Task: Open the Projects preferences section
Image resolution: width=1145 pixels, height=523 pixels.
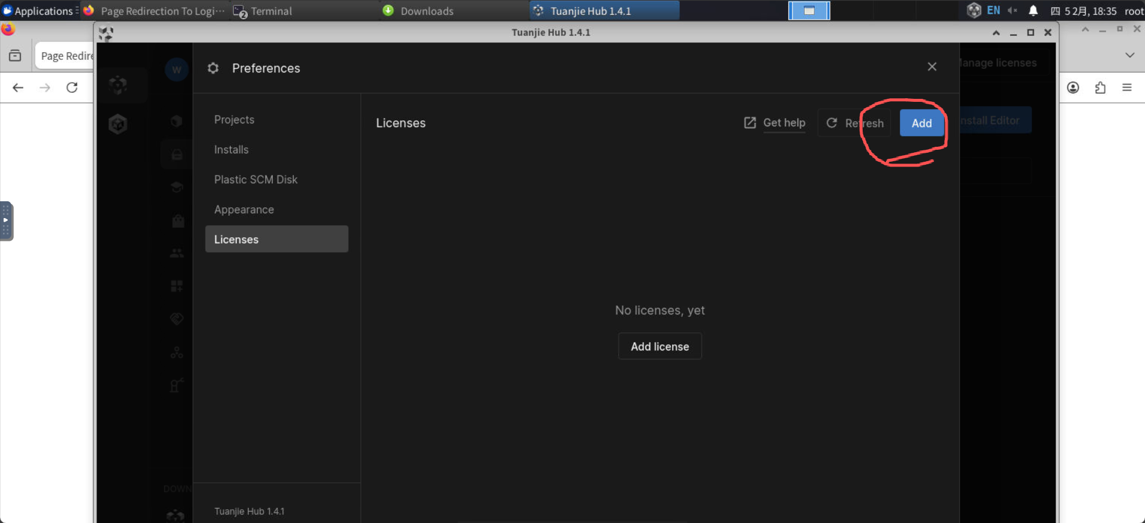Action: tap(234, 119)
